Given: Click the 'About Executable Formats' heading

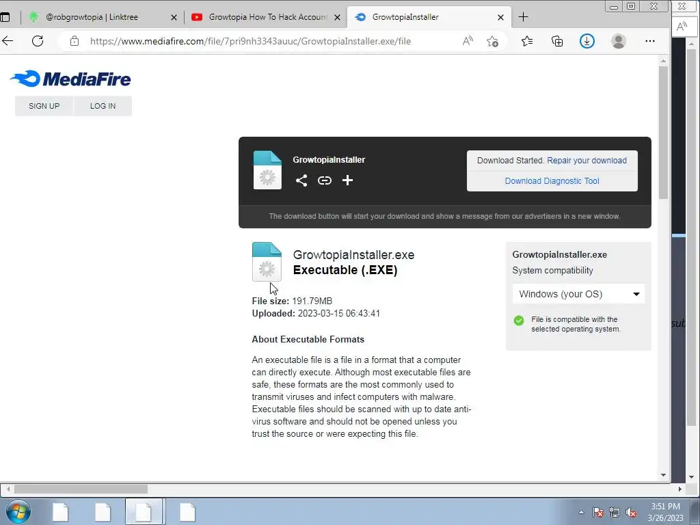Looking at the screenshot, I should 308,339.
